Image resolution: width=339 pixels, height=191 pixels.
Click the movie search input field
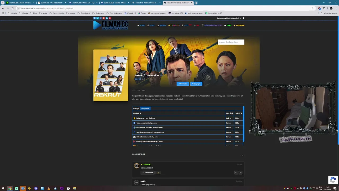tap(231, 42)
